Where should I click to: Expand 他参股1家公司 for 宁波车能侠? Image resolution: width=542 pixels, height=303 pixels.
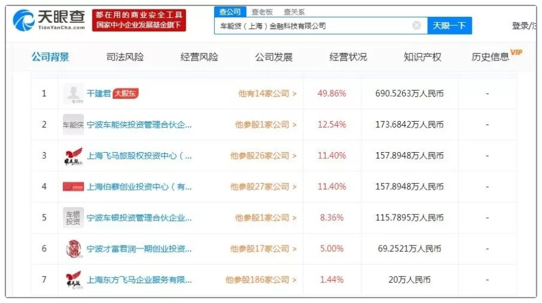[266, 125]
